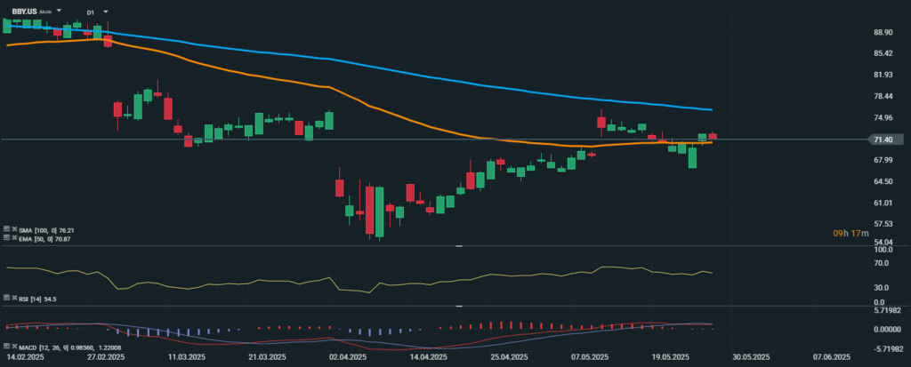The width and height of the screenshot is (911, 367).
Task: Remove the MACD indicator with its X
Action: tap(13, 344)
